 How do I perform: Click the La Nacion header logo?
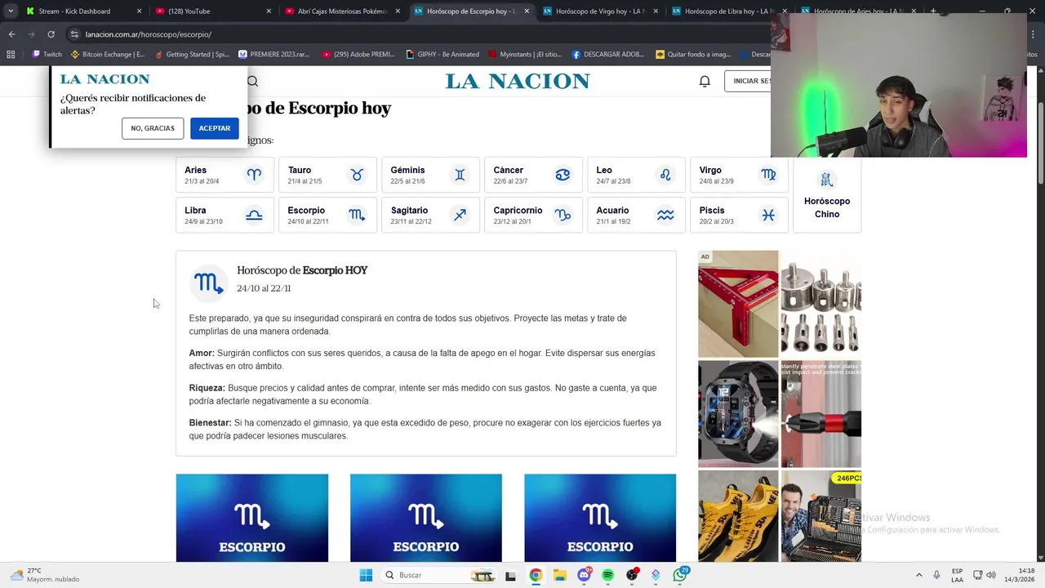point(518,81)
